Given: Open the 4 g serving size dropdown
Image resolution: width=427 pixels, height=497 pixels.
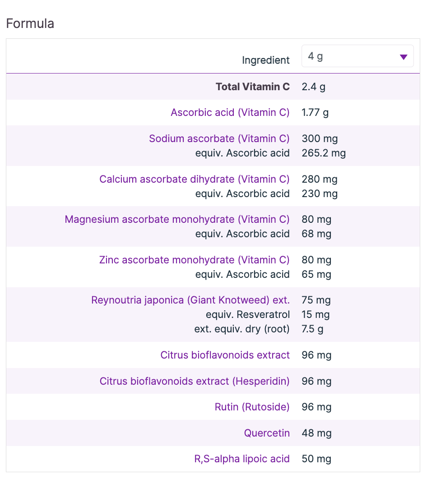Looking at the screenshot, I should 357,56.
